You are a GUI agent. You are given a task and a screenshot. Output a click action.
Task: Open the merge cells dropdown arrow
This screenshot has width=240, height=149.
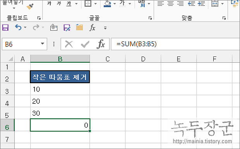click(223, 3)
